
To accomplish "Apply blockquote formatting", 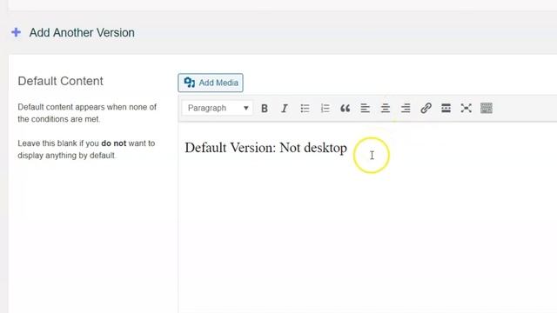I will [345, 108].
